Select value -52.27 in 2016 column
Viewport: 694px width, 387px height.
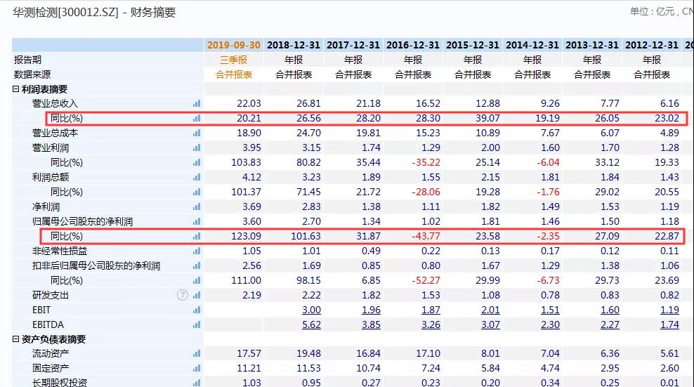[426, 280]
